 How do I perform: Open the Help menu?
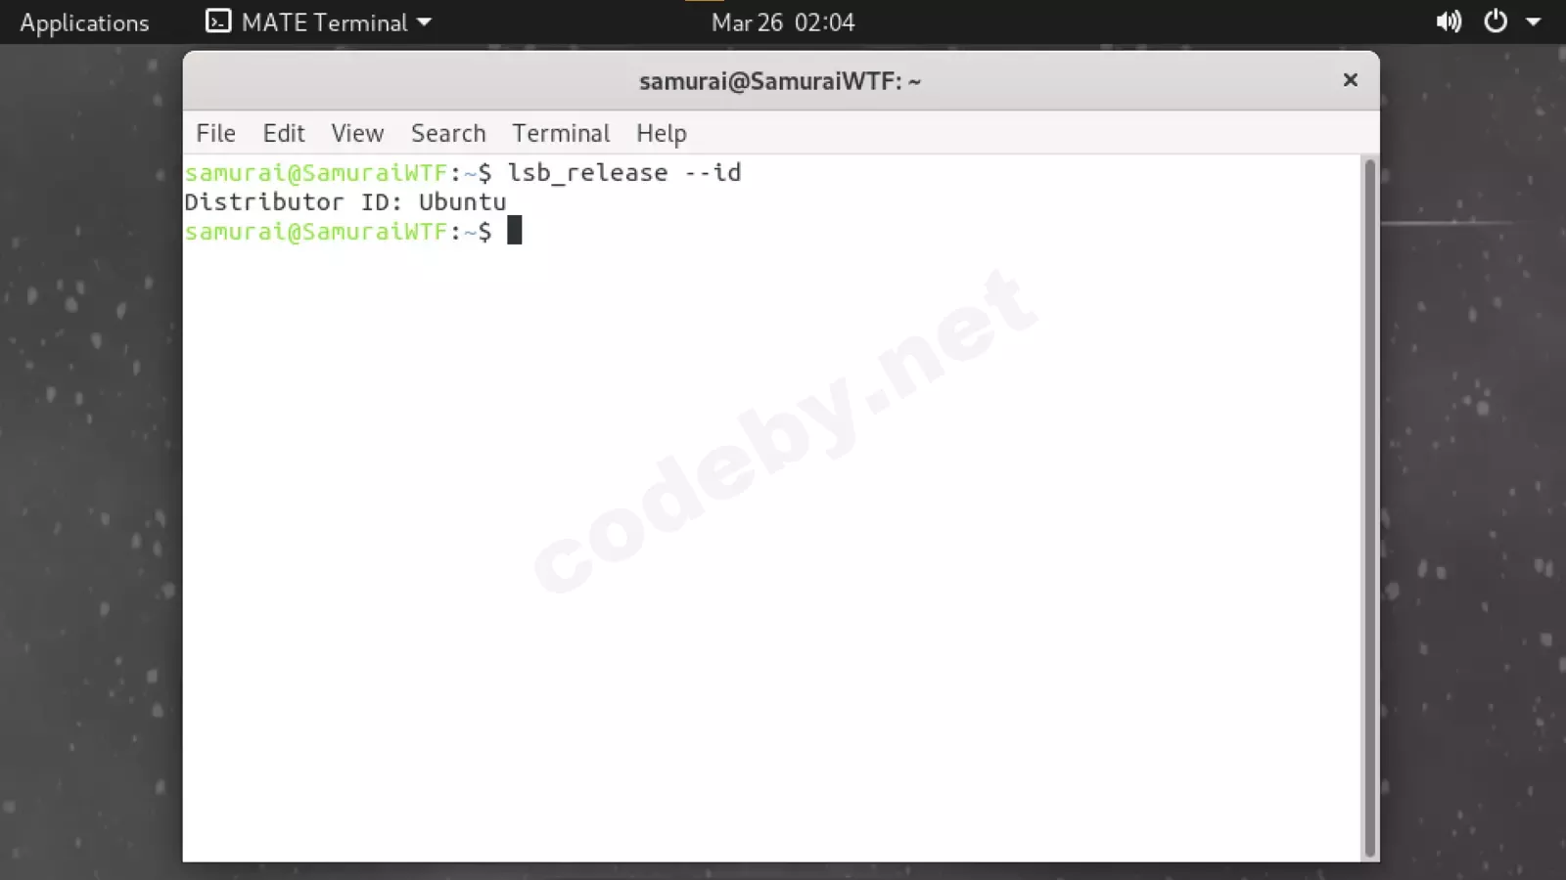(662, 133)
